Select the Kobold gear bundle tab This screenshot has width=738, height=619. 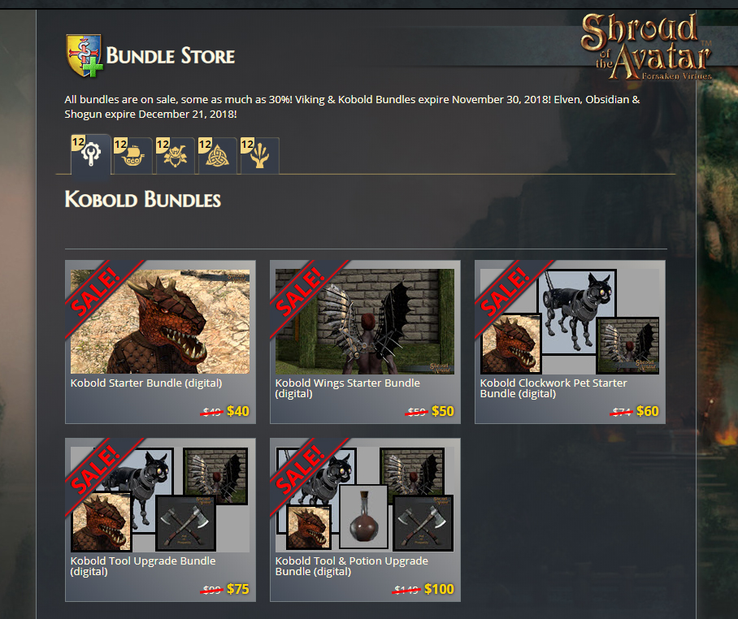tap(91, 154)
